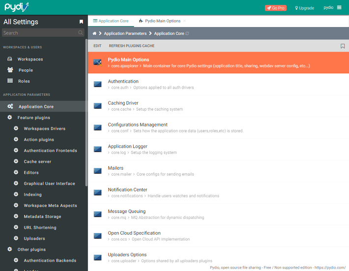Click the gear icon for Editors
Image resolution: width=349 pixels, height=271 pixels.
(x=16, y=172)
